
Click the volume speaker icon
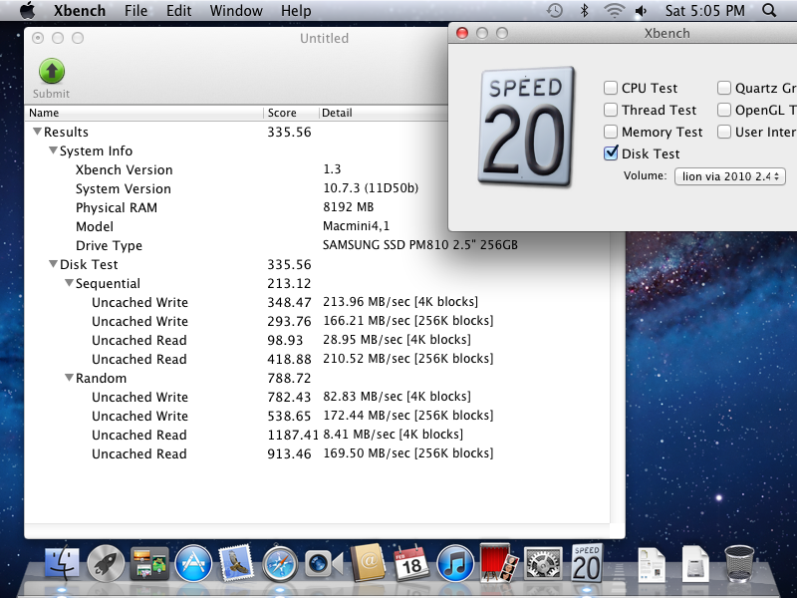tap(642, 10)
